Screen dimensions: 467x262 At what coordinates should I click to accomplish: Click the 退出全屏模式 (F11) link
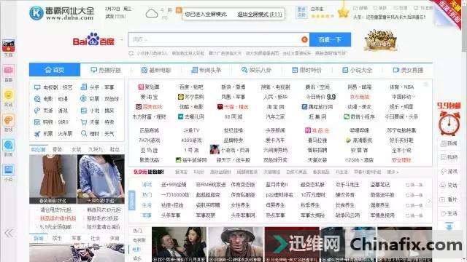pos(260,15)
